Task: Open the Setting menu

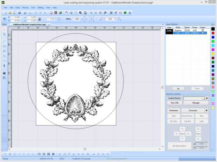Action: point(40,8)
